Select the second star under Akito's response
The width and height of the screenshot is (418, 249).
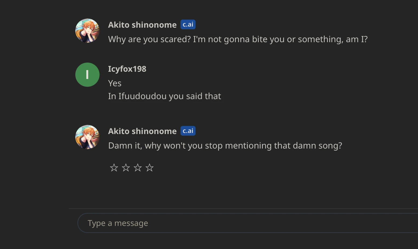(126, 168)
